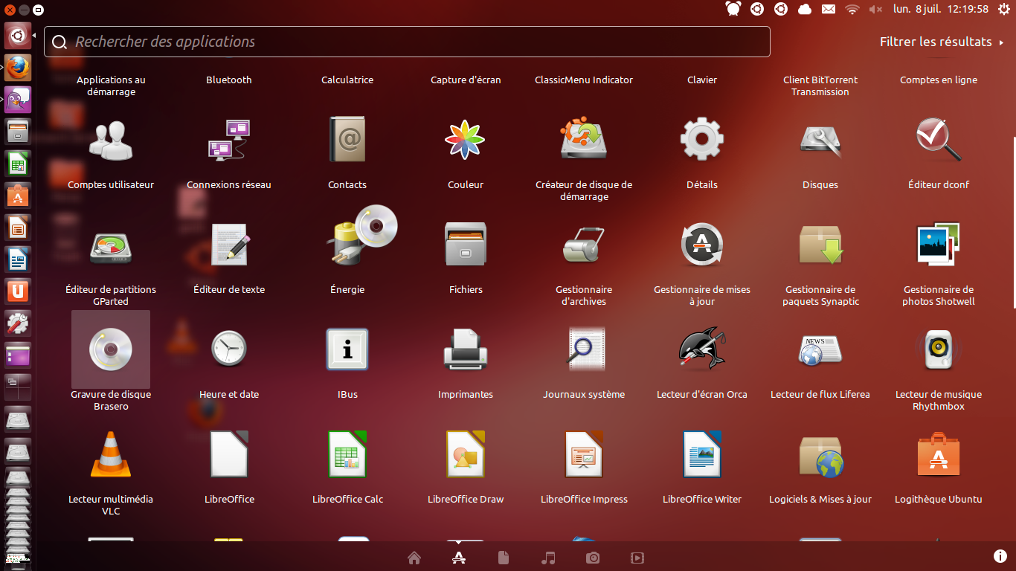Click the Ubuntu dash button in launcher
The width and height of the screenshot is (1016, 571).
(x=18, y=35)
